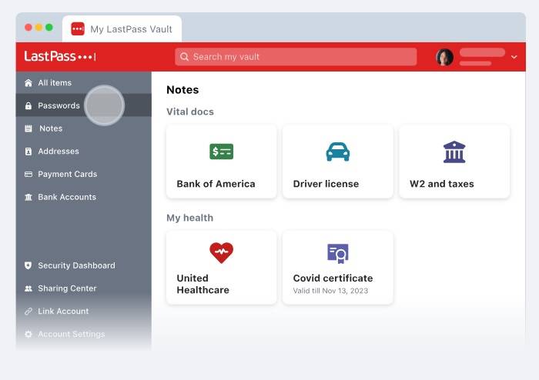Open the W2 and taxes note card
This screenshot has width=539, height=380.
(454, 162)
